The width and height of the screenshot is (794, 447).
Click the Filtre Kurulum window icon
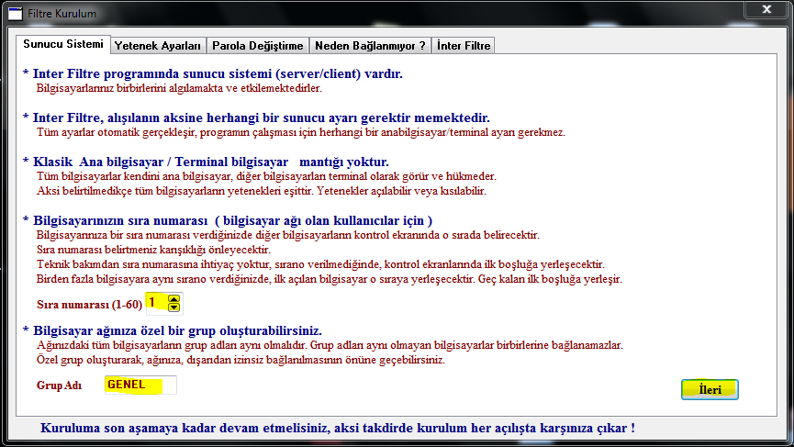[x=16, y=14]
